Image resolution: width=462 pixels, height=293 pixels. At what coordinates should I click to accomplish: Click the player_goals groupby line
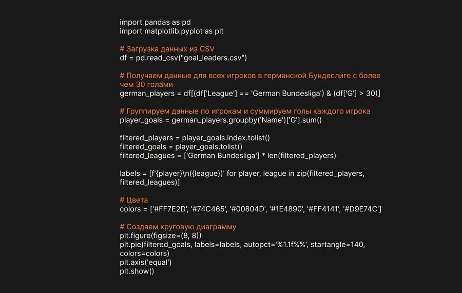(220, 120)
